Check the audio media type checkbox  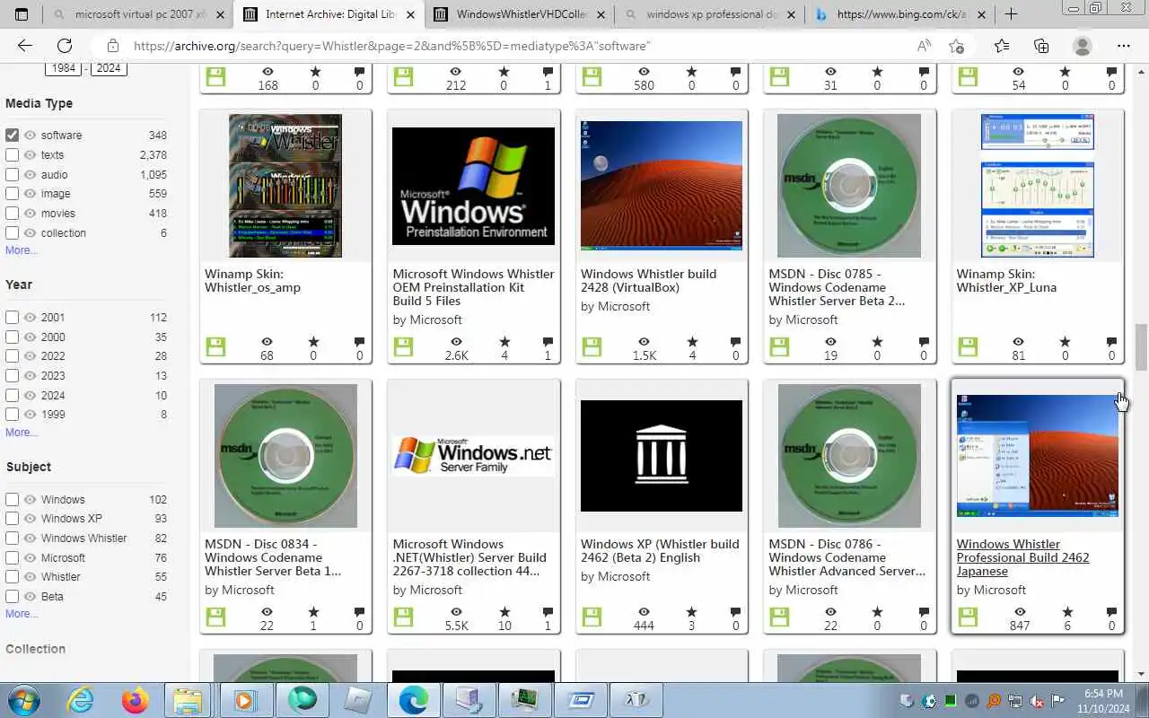tap(12, 174)
